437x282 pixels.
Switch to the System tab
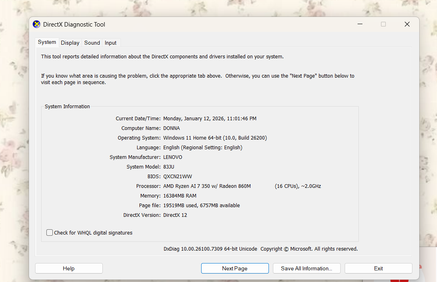click(47, 42)
